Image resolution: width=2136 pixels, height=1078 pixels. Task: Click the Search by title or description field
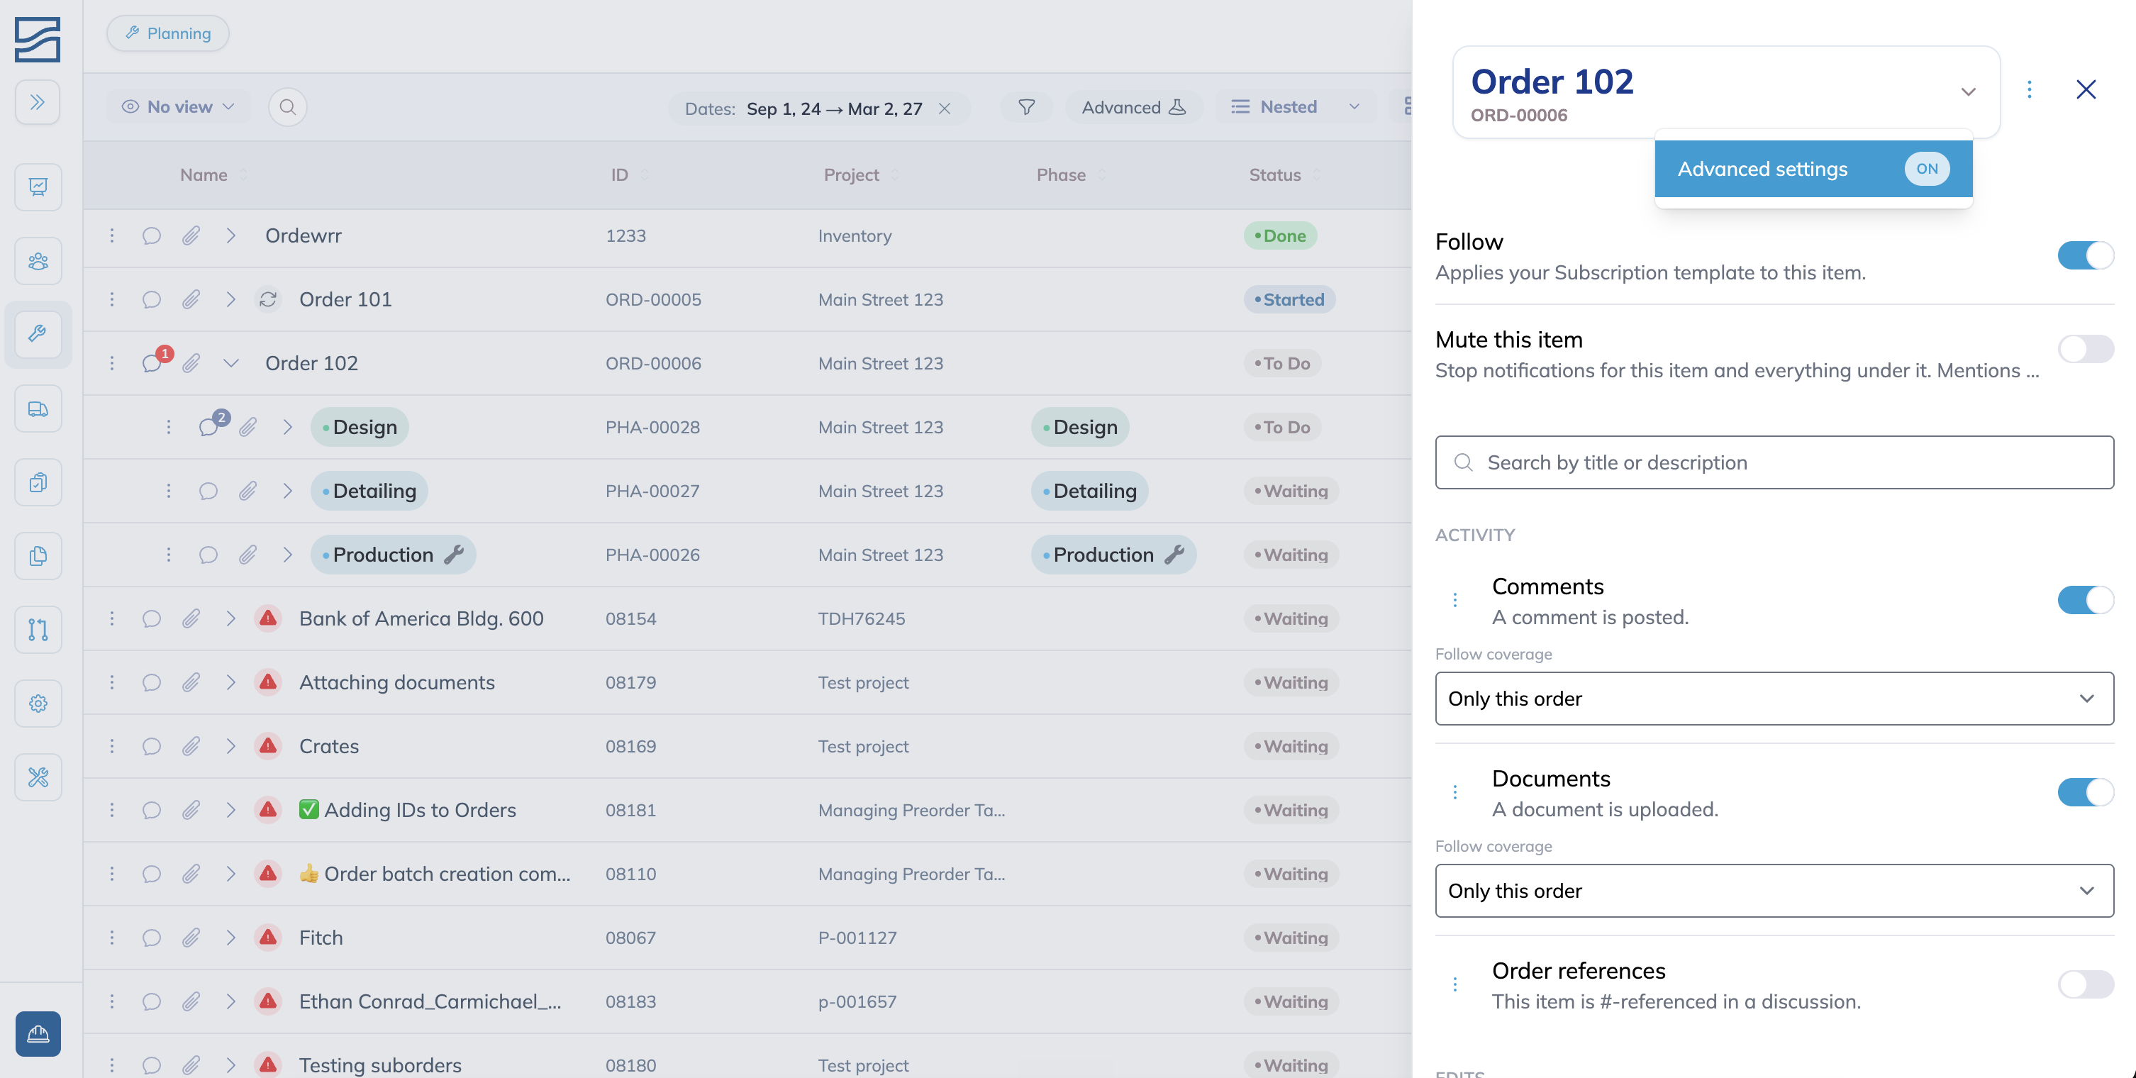click(1774, 462)
